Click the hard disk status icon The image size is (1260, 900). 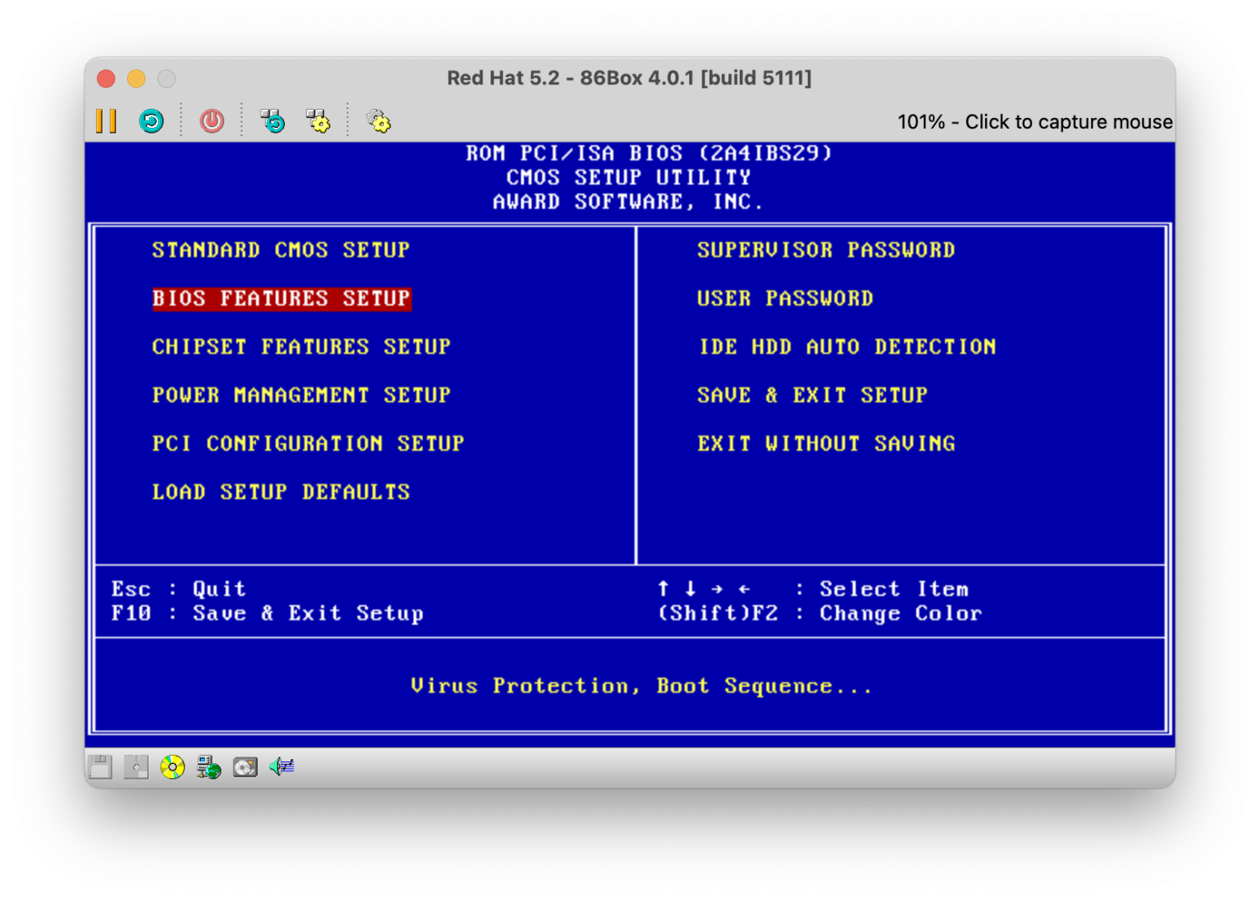point(245,767)
